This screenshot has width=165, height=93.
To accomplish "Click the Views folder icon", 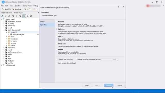I will (9, 37).
